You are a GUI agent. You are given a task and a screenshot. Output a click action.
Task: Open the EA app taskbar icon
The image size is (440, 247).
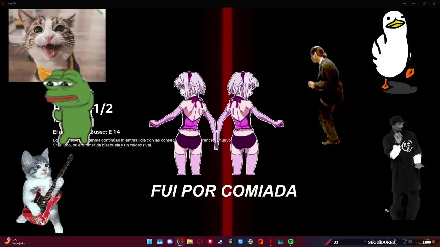261,242
